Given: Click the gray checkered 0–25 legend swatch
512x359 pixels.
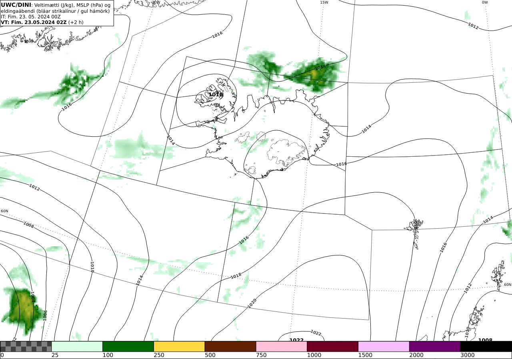Looking at the screenshot, I should [x=26, y=346].
